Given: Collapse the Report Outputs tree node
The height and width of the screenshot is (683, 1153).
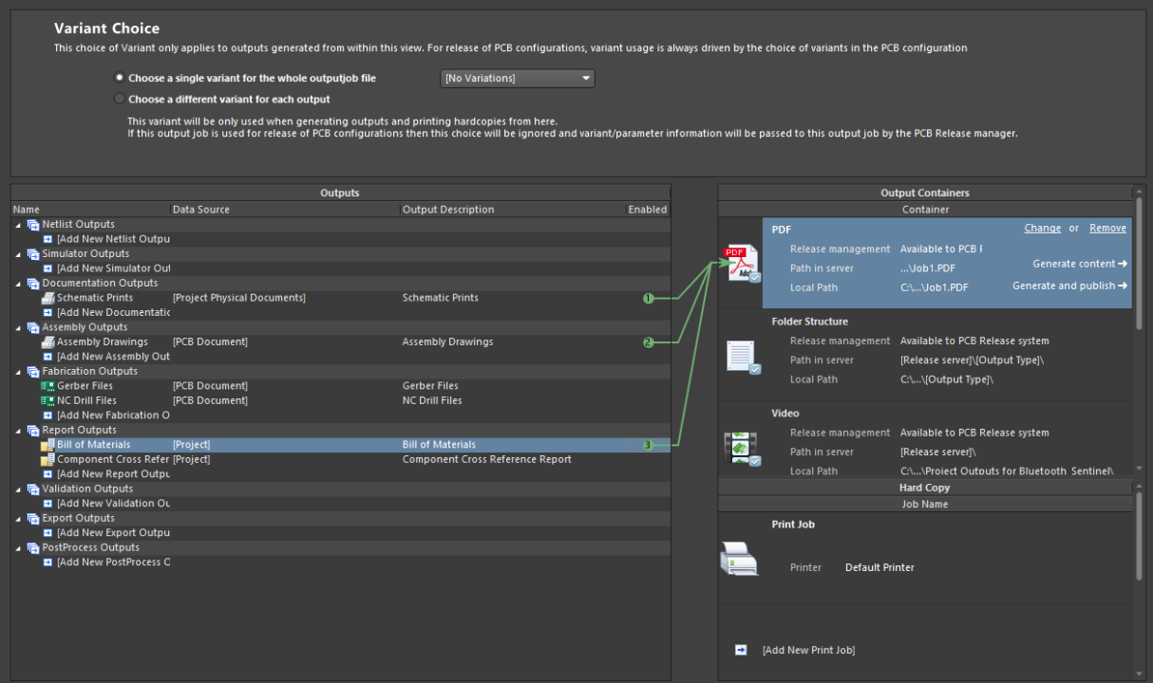Looking at the screenshot, I should pos(19,431).
